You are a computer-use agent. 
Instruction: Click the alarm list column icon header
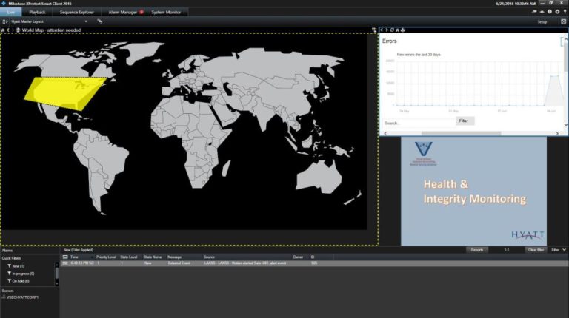tap(65, 257)
